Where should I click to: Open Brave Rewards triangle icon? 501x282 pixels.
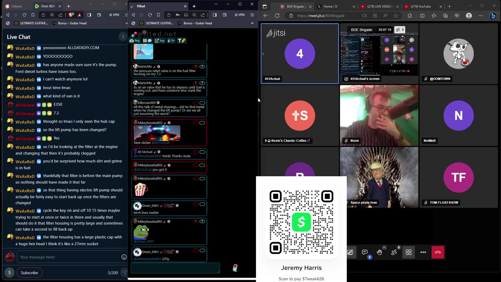click(79, 15)
